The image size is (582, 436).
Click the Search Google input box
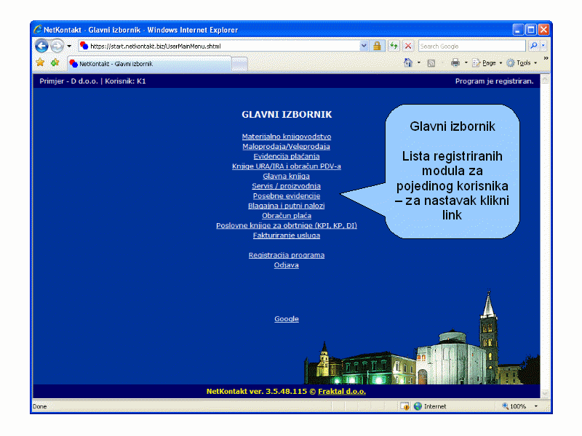coord(471,47)
